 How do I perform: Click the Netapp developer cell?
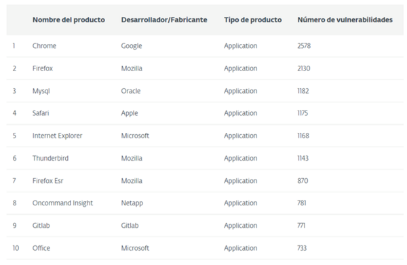point(132,203)
